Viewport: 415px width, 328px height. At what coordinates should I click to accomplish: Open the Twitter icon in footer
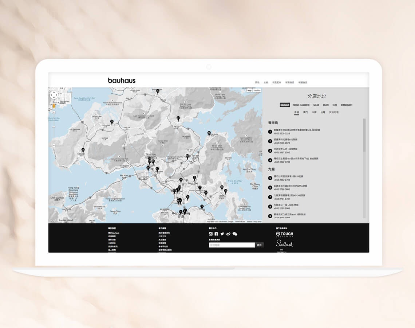222,234
